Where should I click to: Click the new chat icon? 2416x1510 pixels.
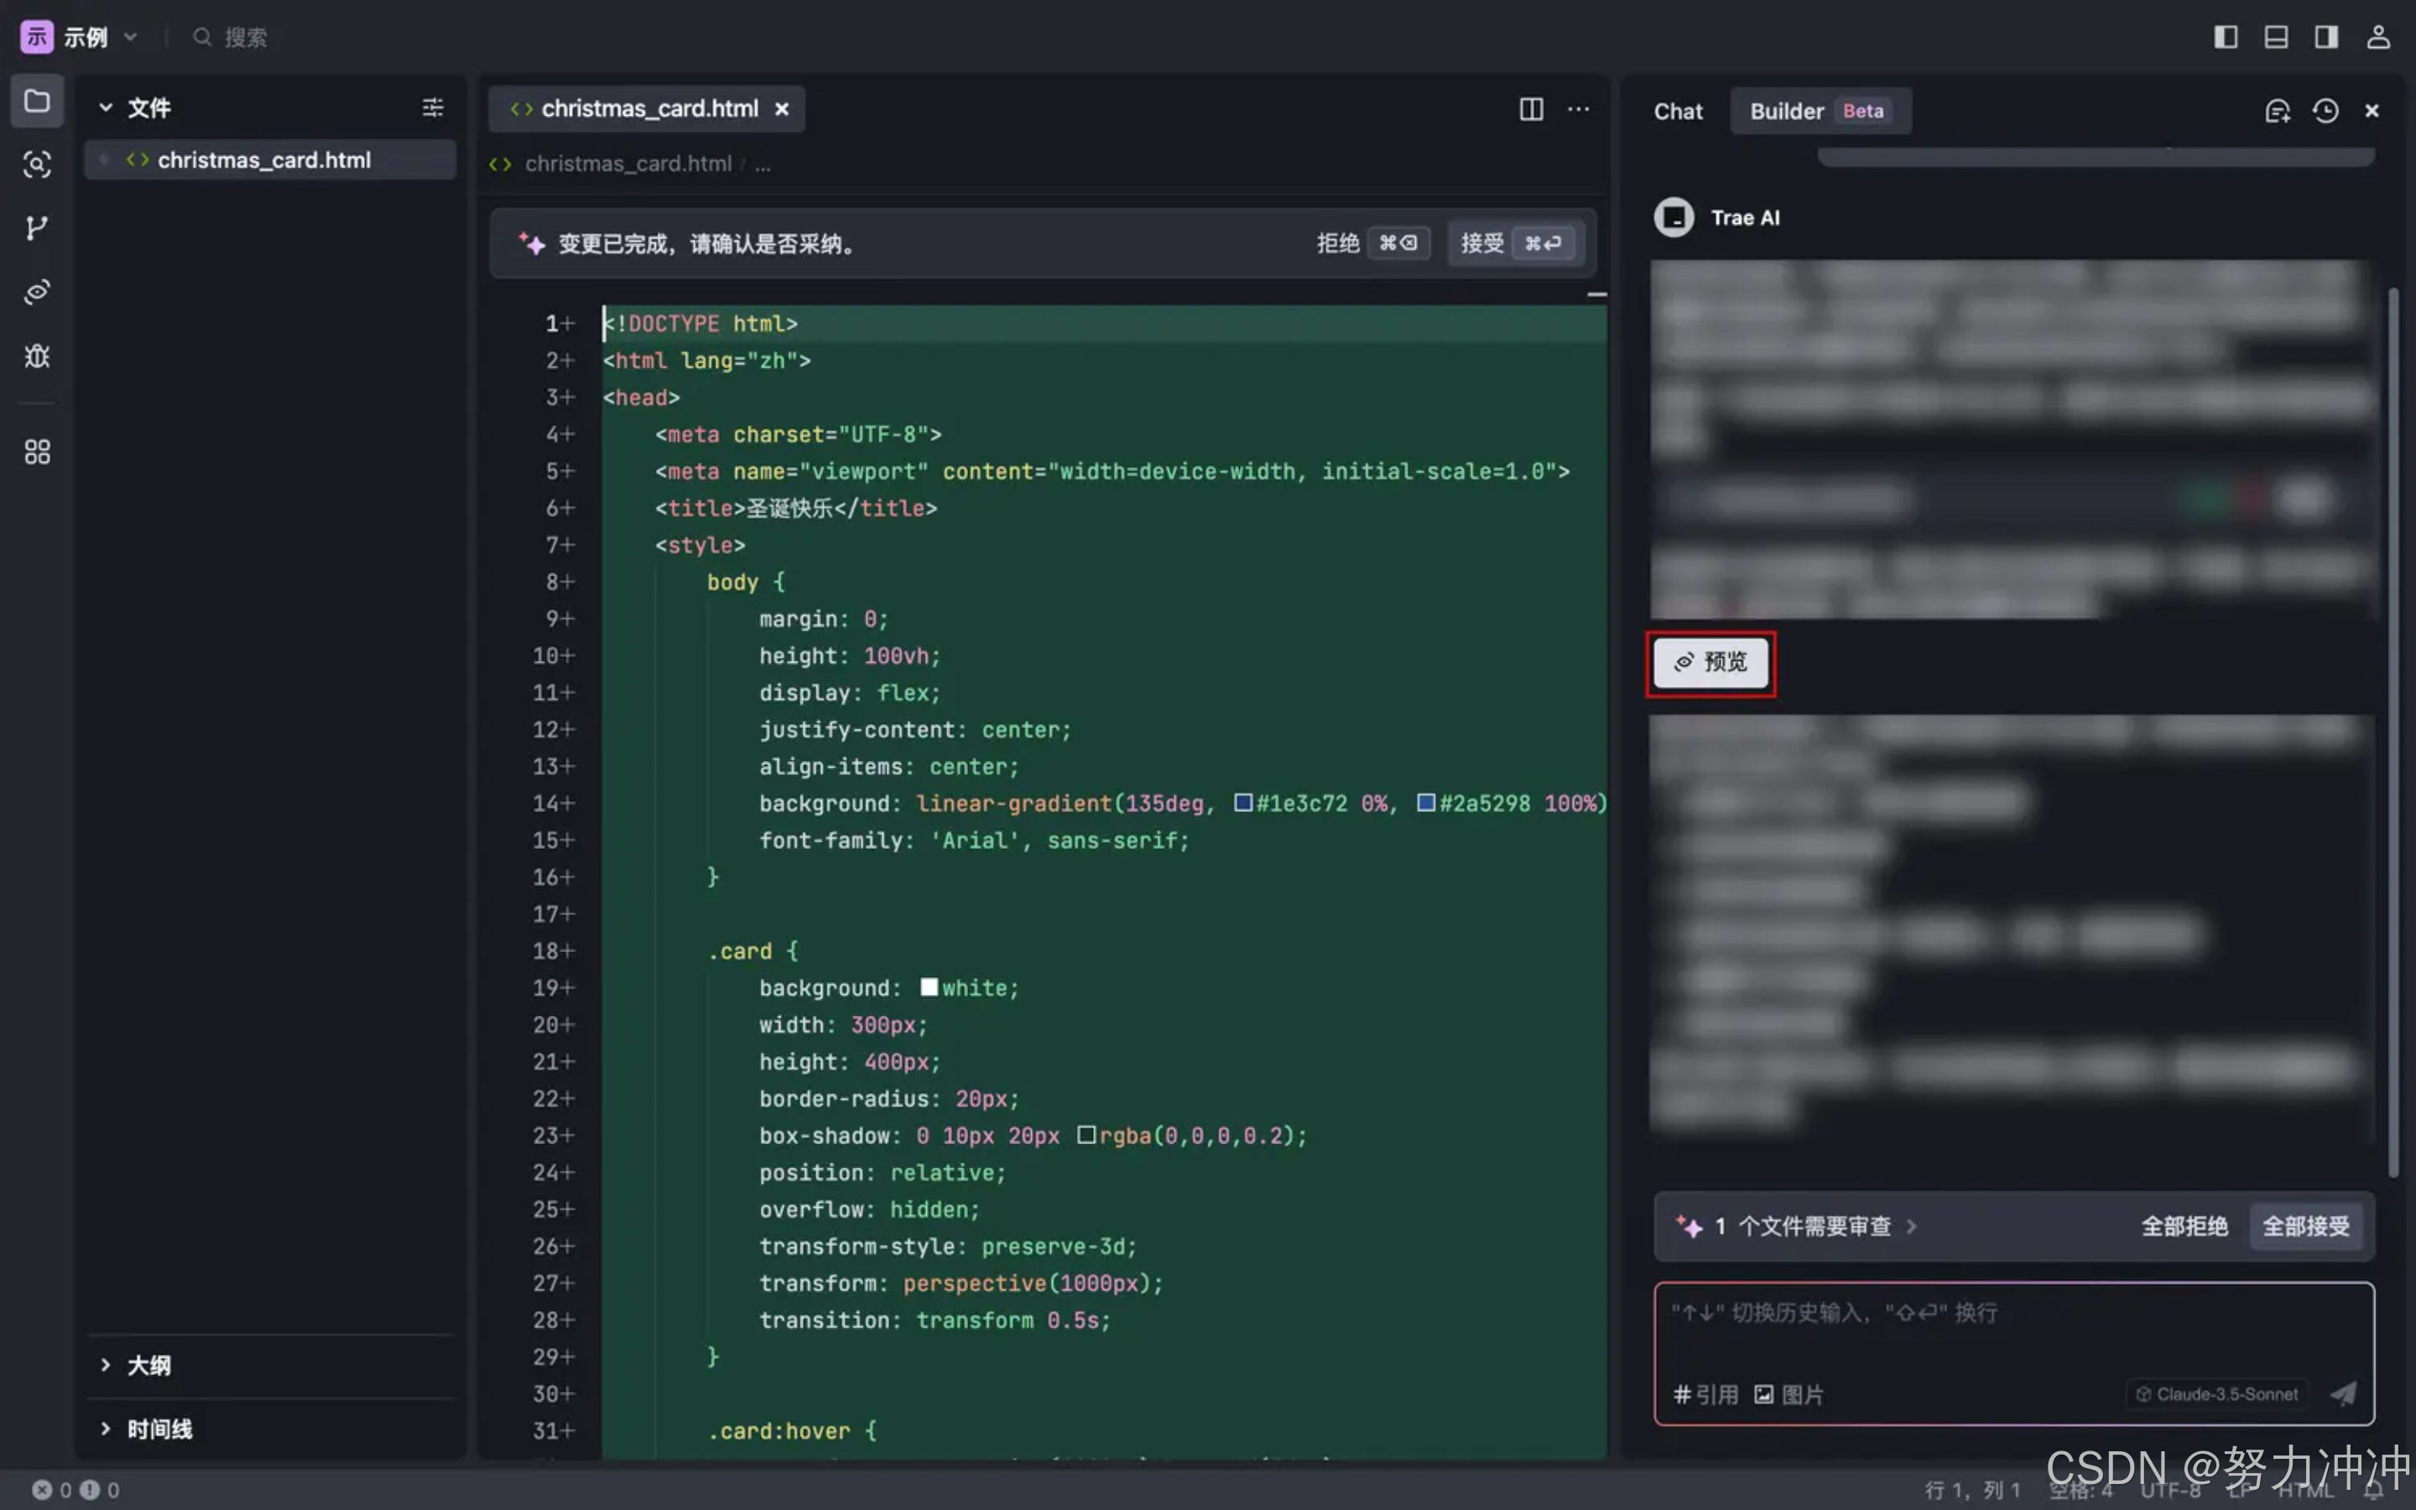click(2276, 111)
